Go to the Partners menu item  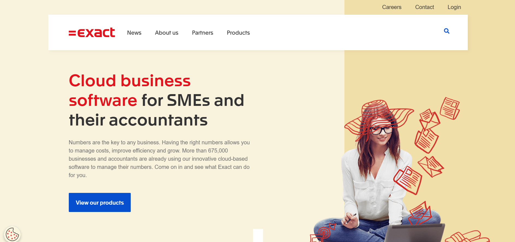(203, 33)
